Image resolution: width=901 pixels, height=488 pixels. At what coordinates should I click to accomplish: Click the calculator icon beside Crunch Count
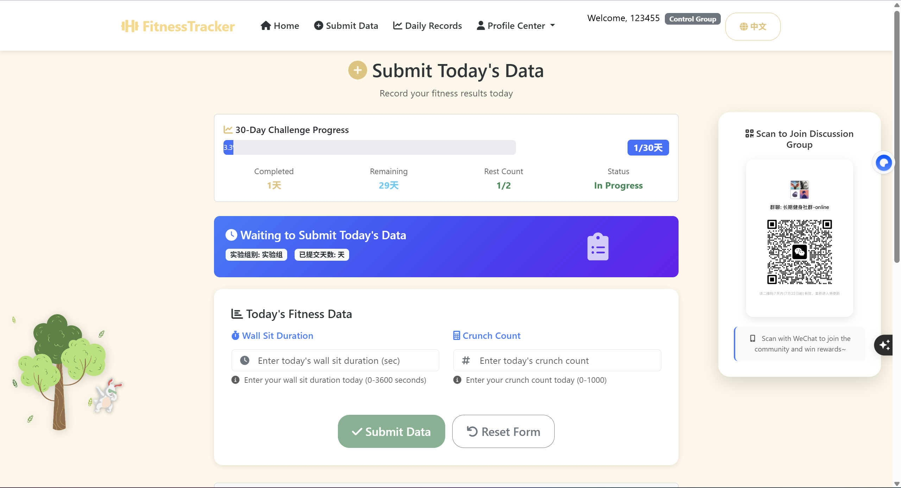(456, 336)
